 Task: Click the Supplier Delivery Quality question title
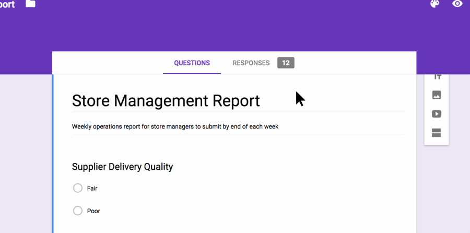point(122,167)
